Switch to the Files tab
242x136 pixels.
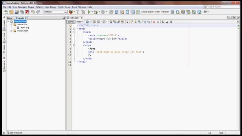(9, 18)
